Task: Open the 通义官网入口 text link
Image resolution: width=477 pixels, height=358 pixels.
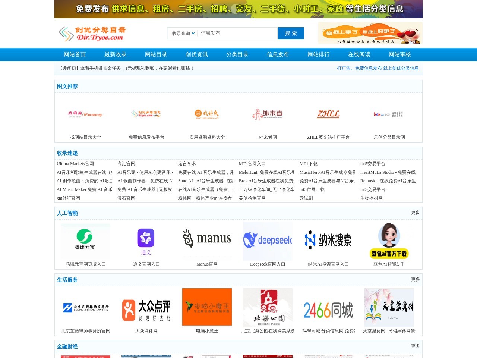Action: (x=146, y=264)
